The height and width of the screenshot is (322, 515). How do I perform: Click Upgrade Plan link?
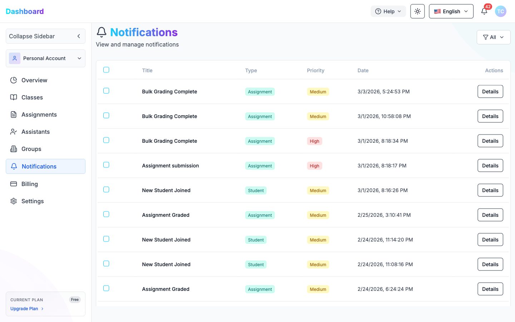(24, 308)
